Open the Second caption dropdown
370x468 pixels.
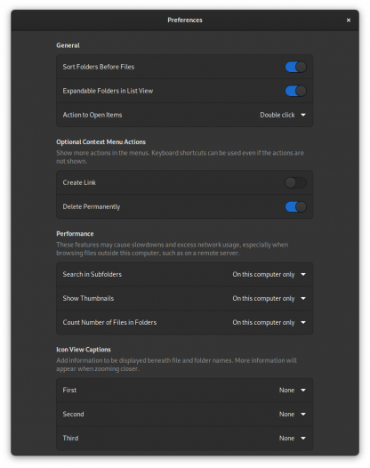293,414
